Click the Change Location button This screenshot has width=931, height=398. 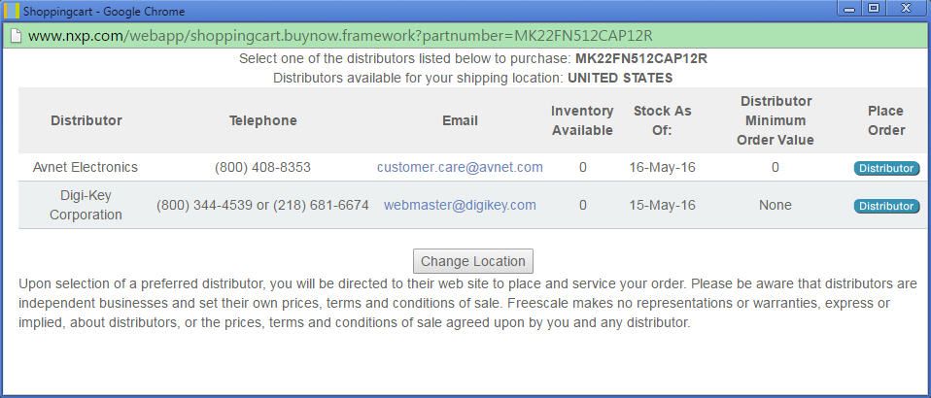(x=473, y=261)
